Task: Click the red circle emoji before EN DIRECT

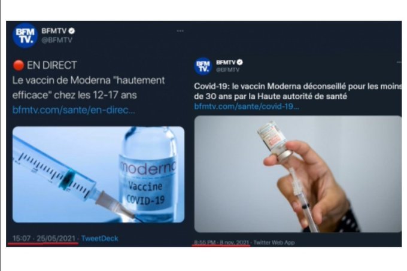Action: 19,65
